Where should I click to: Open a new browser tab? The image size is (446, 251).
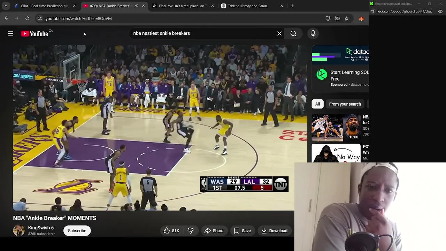click(x=292, y=6)
